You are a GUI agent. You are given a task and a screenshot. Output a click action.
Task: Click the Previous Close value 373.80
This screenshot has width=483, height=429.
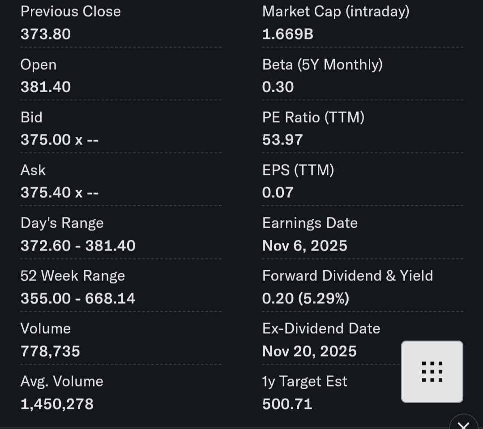click(x=46, y=34)
